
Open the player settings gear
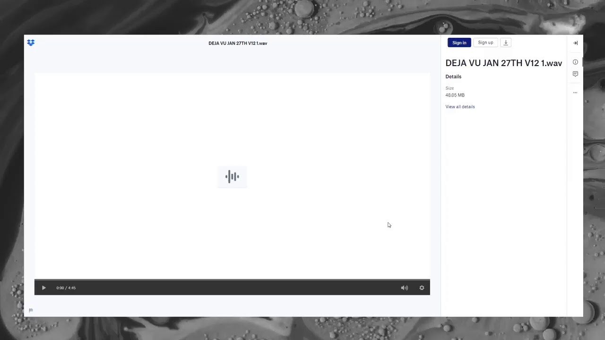coord(422,288)
